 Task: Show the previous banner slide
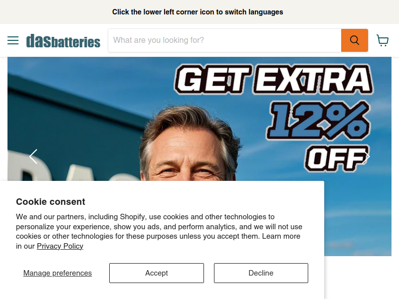(x=33, y=156)
